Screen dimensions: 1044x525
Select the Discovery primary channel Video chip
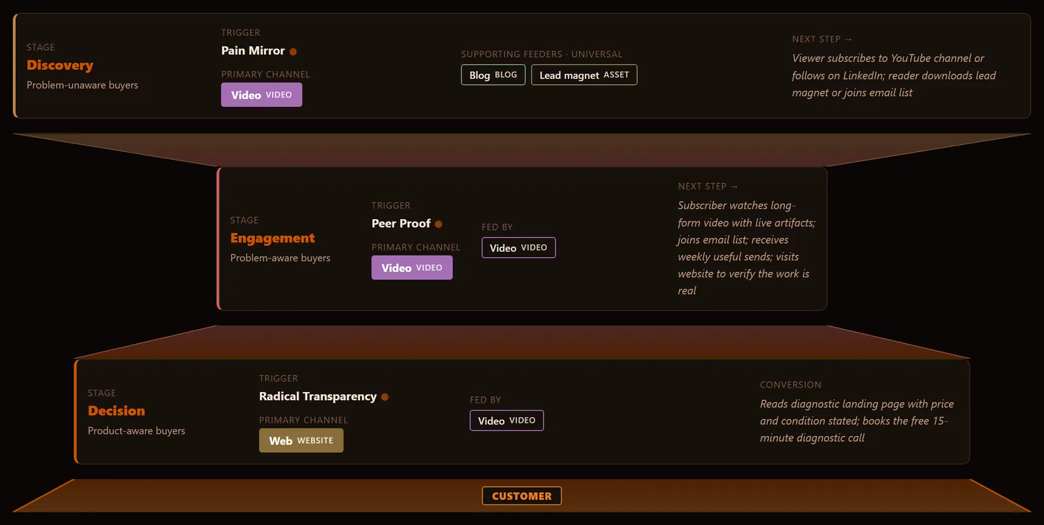262,95
